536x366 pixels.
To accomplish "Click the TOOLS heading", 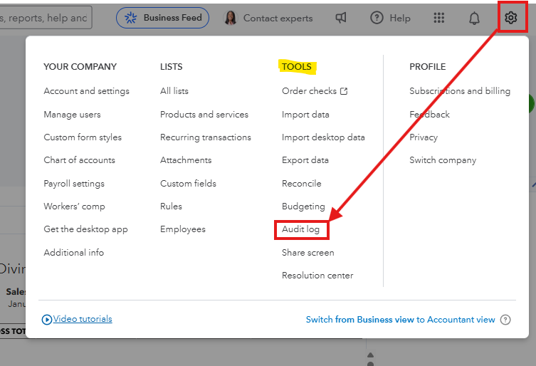I will [x=297, y=67].
